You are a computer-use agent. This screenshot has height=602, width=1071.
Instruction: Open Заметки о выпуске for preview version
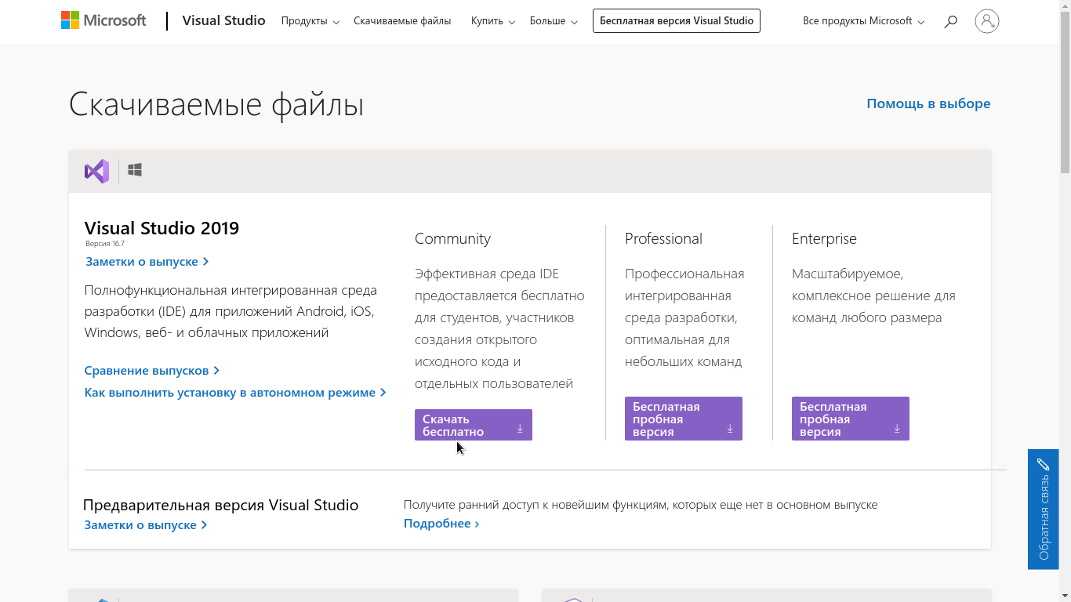pyautogui.click(x=146, y=525)
